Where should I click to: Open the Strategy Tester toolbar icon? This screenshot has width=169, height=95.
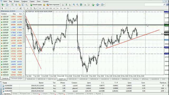click(26, 5)
